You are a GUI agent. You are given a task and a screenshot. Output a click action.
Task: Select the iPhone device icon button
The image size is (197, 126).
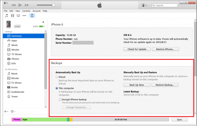coord(32,15)
